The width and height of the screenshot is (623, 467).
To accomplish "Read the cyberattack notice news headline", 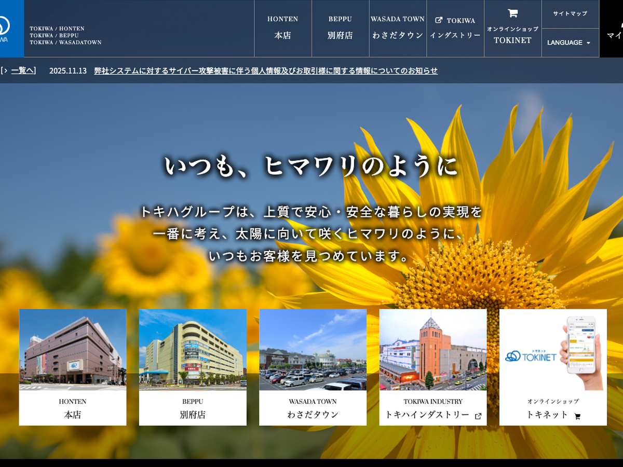I will tap(265, 71).
